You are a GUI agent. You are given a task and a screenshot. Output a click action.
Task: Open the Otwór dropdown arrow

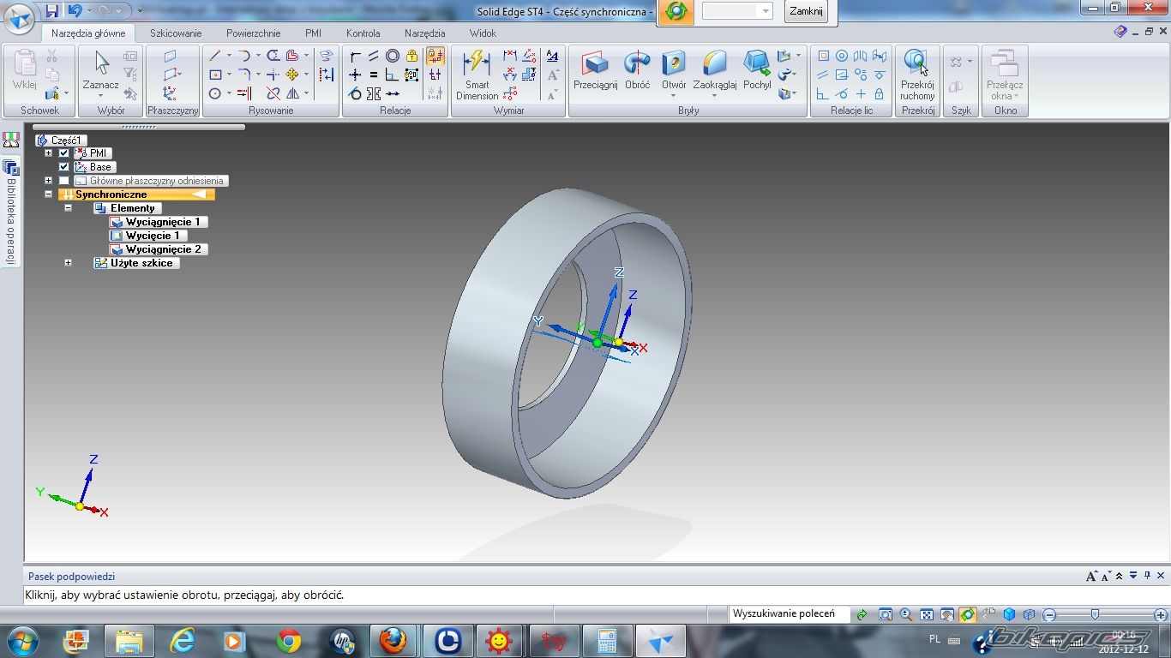[674, 96]
